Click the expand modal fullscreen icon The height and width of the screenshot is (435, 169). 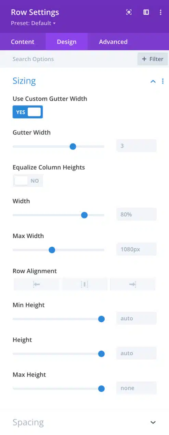coord(129,12)
